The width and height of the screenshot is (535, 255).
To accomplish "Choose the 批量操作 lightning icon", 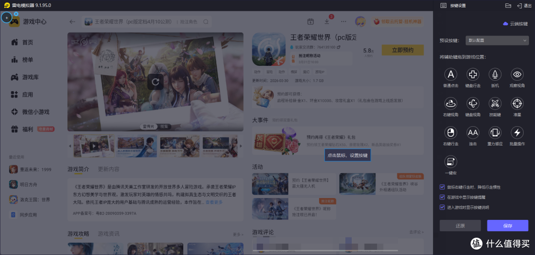I will click(x=517, y=132).
